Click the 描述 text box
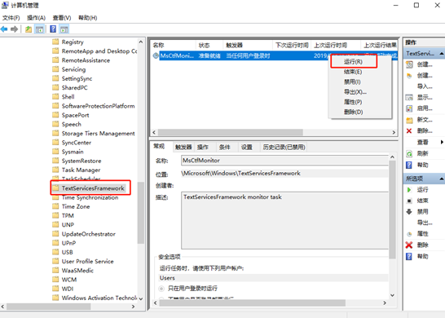Screen dimensions: 445x318 (284, 220)
